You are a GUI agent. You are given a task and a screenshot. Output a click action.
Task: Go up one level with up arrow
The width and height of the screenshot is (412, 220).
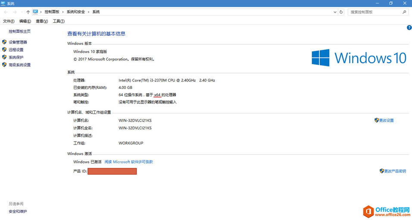[28, 12]
